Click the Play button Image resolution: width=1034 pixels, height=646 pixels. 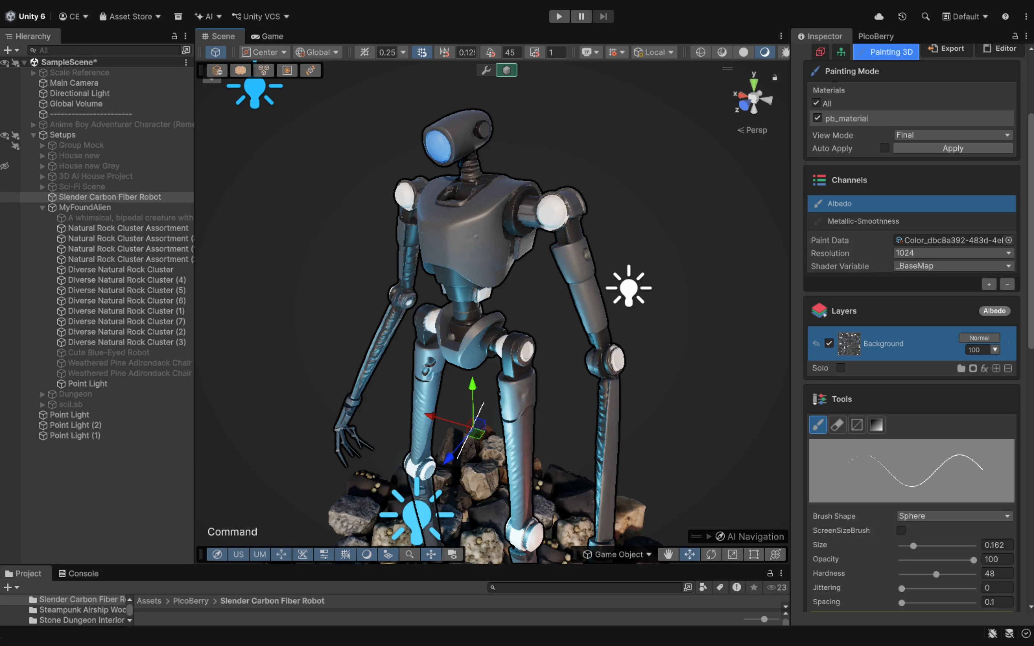pyautogui.click(x=559, y=16)
